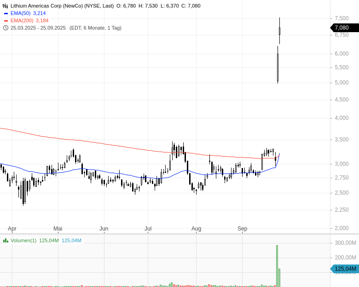This screenshot has width=359, height=287.
Task: Click the date range 25.03.2025 - 25.09.2025
Action: pos(38,28)
